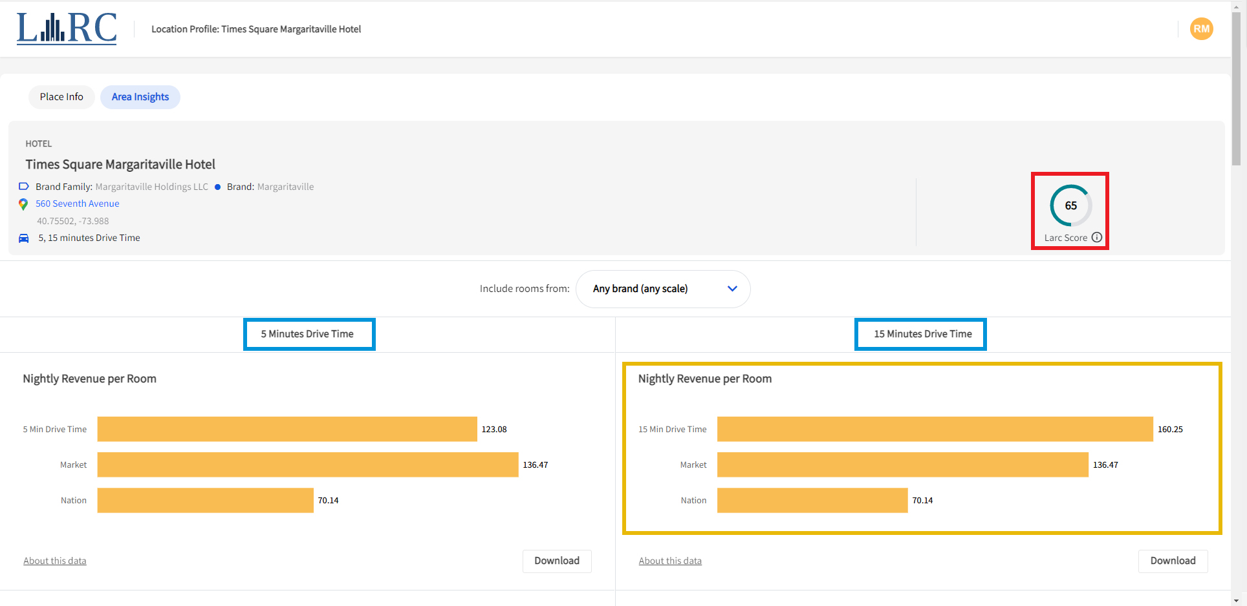Open the 560 Seventh Avenue address link
1247x606 pixels.
coord(78,204)
